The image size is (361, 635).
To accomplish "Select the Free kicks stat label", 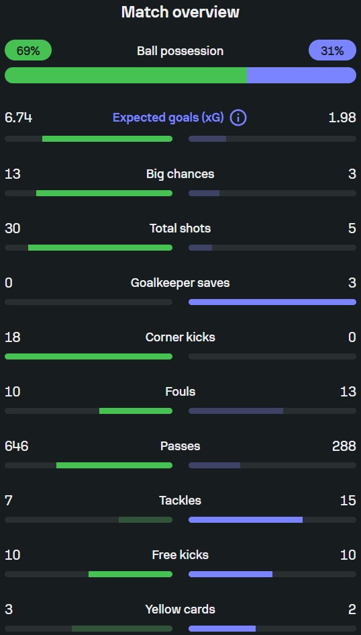I will point(180,555).
